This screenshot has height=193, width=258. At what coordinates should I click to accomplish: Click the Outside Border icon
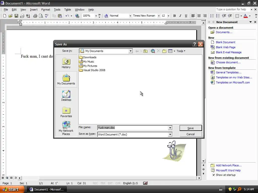[x=237, y=16]
